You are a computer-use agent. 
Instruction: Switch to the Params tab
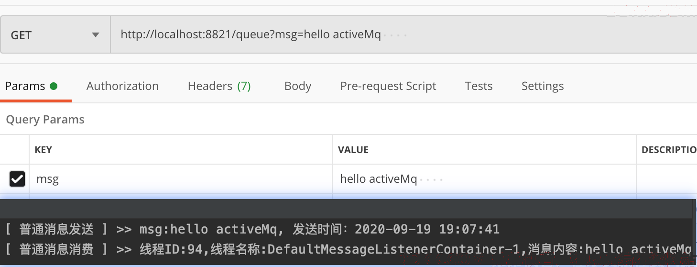coord(31,86)
